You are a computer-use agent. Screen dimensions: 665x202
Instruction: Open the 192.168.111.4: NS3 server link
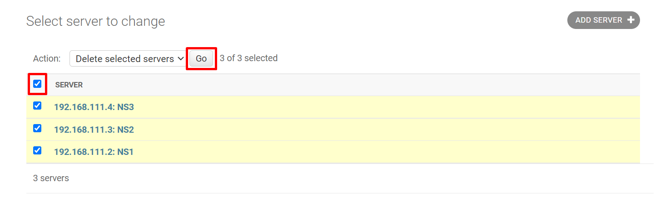pyautogui.click(x=94, y=107)
